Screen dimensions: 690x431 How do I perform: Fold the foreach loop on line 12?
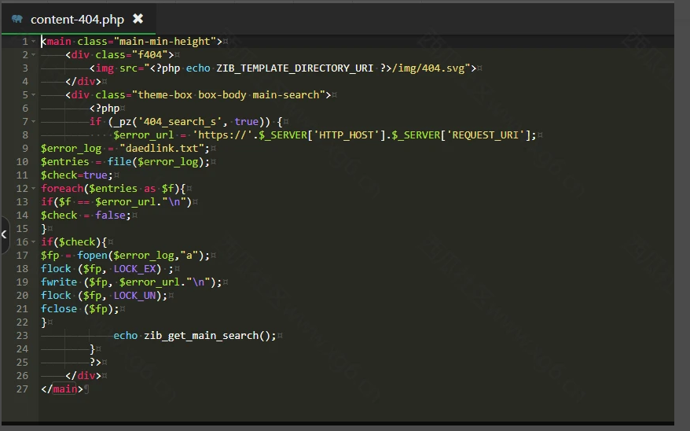pyautogui.click(x=33, y=188)
